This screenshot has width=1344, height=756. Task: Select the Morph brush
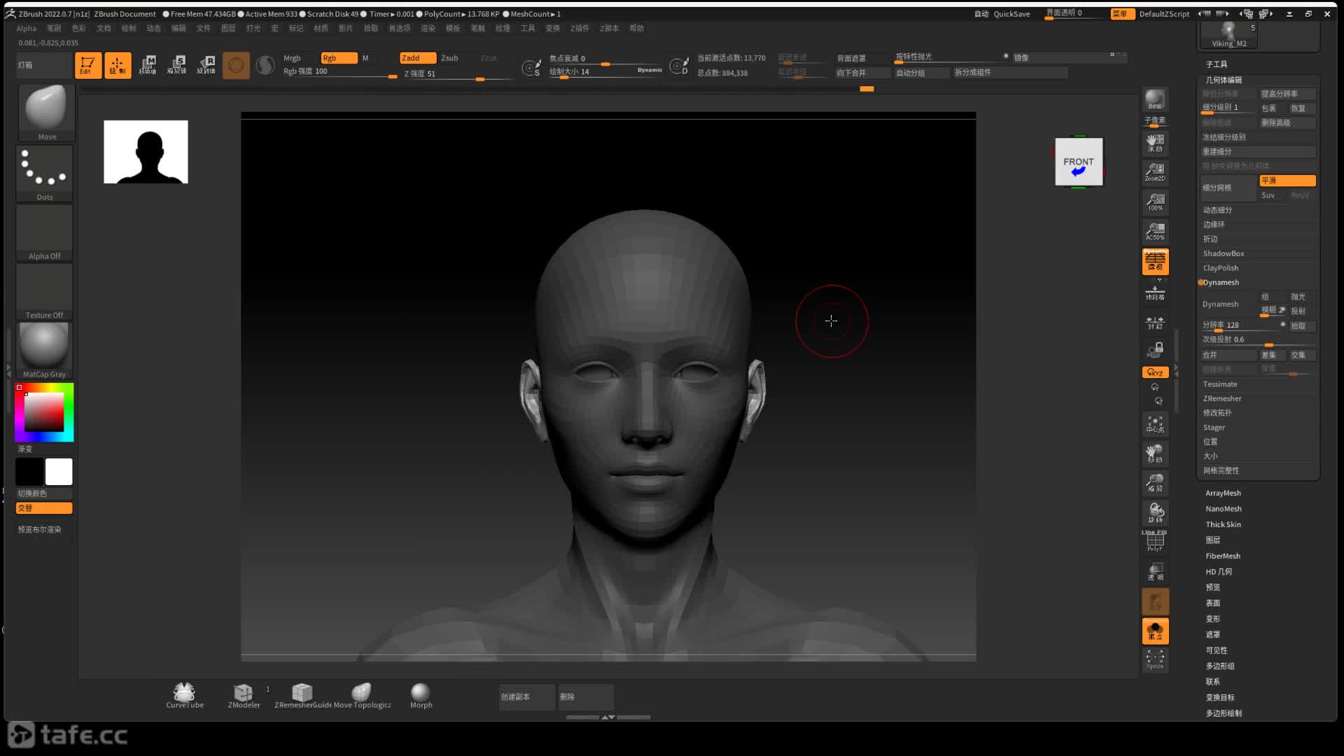coord(421,695)
